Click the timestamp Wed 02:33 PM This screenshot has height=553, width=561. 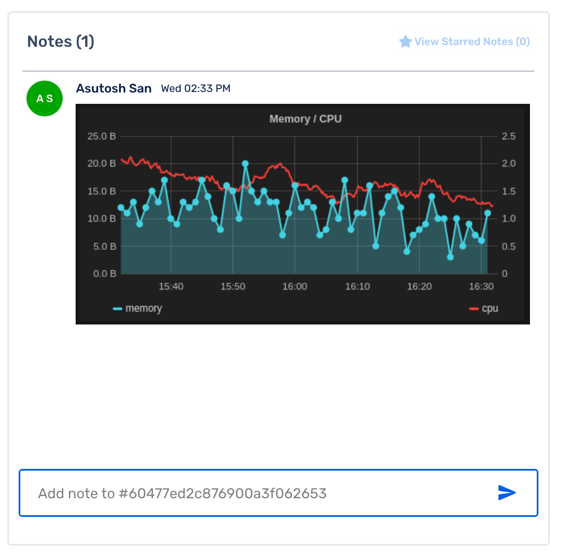pos(196,89)
